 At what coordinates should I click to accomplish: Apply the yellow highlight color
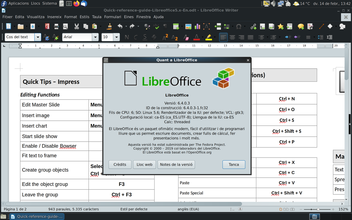click(209, 37)
